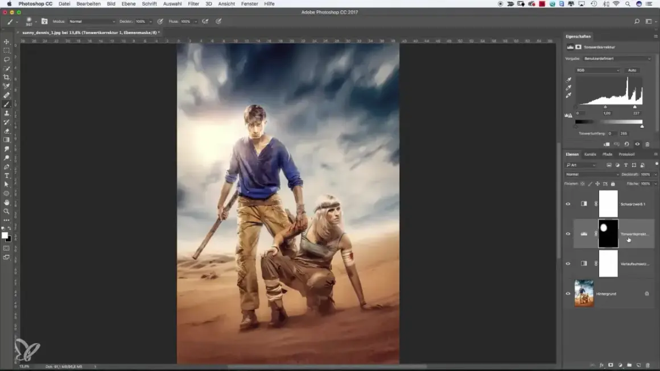The width and height of the screenshot is (660, 371).
Task: Select the Move tool
Action: click(6, 41)
